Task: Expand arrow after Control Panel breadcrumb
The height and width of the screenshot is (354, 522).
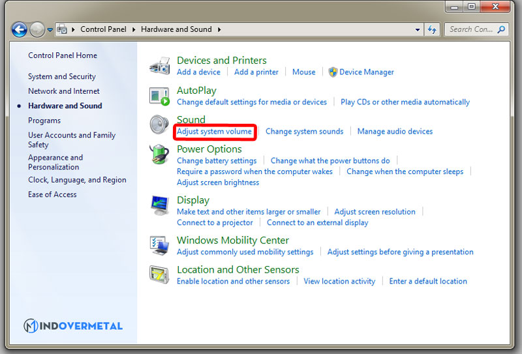Action: coord(134,29)
